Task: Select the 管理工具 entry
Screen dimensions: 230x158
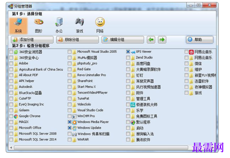Action: click(143, 99)
